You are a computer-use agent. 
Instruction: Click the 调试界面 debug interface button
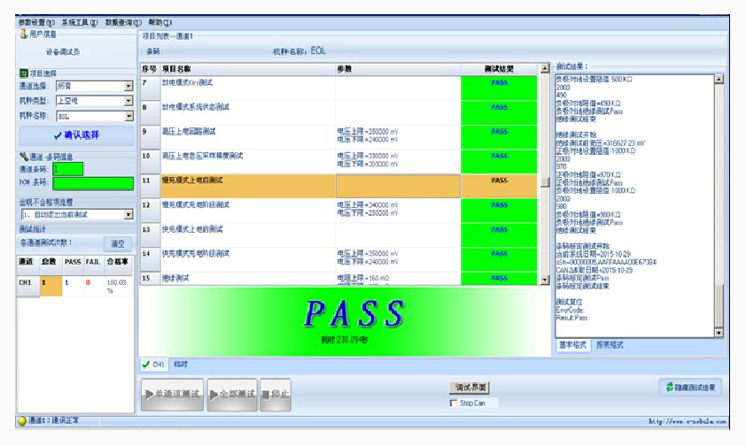pos(470,388)
